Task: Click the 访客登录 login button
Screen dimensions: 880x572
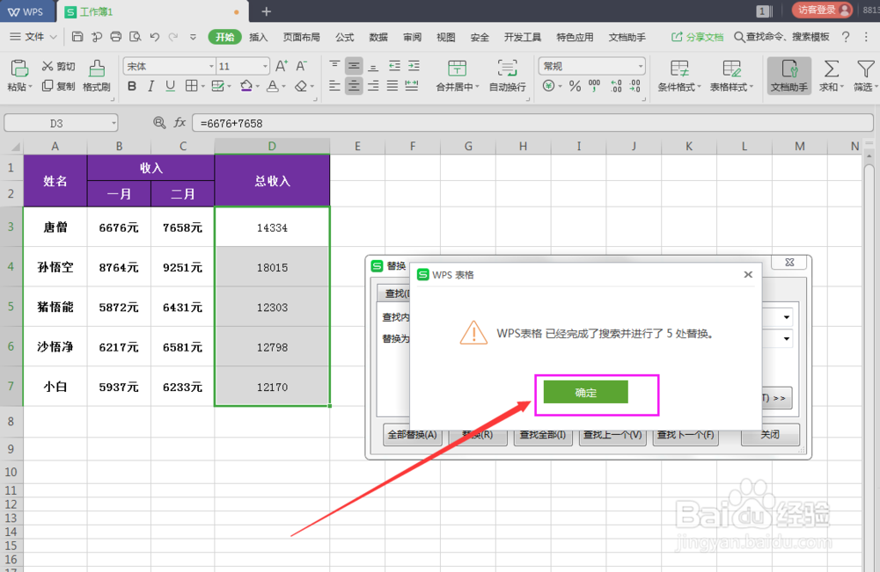Action: [x=822, y=10]
